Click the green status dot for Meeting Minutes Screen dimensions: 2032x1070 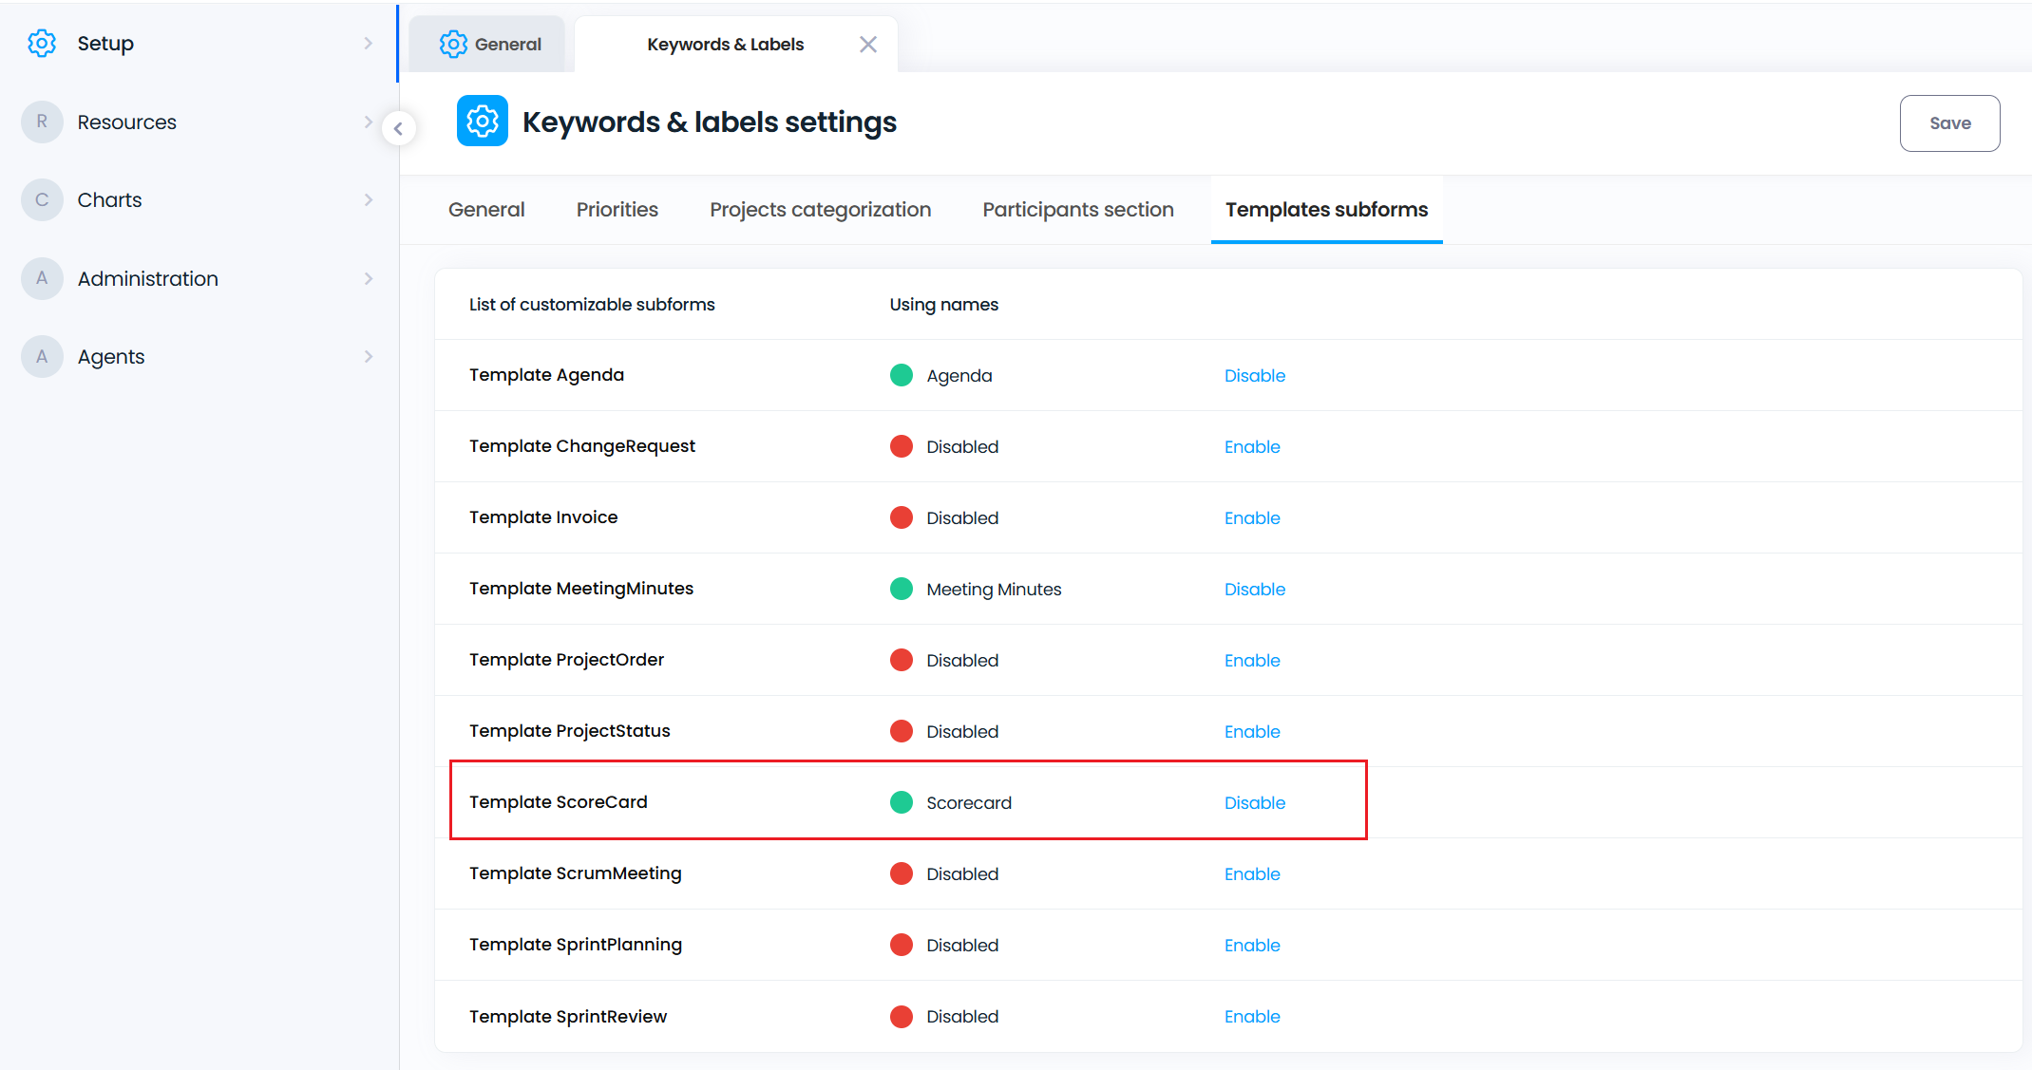click(x=901, y=589)
